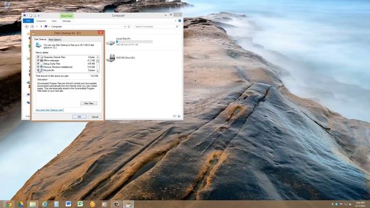Select the Local Disk drive icon

pos(110,42)
